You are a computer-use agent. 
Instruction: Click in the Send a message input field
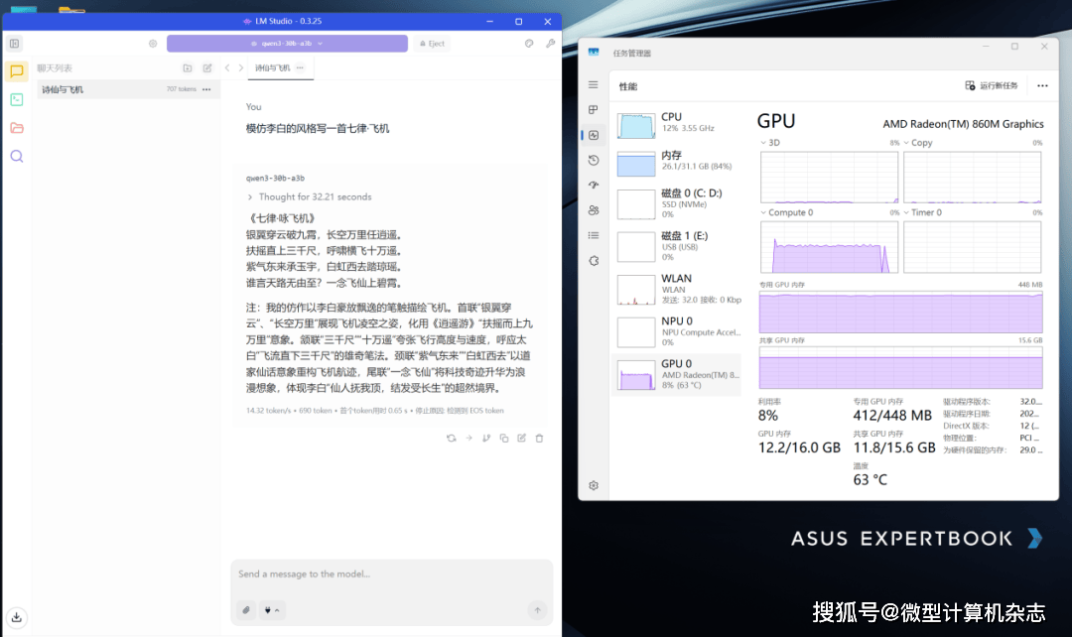(x=391, y=574)
